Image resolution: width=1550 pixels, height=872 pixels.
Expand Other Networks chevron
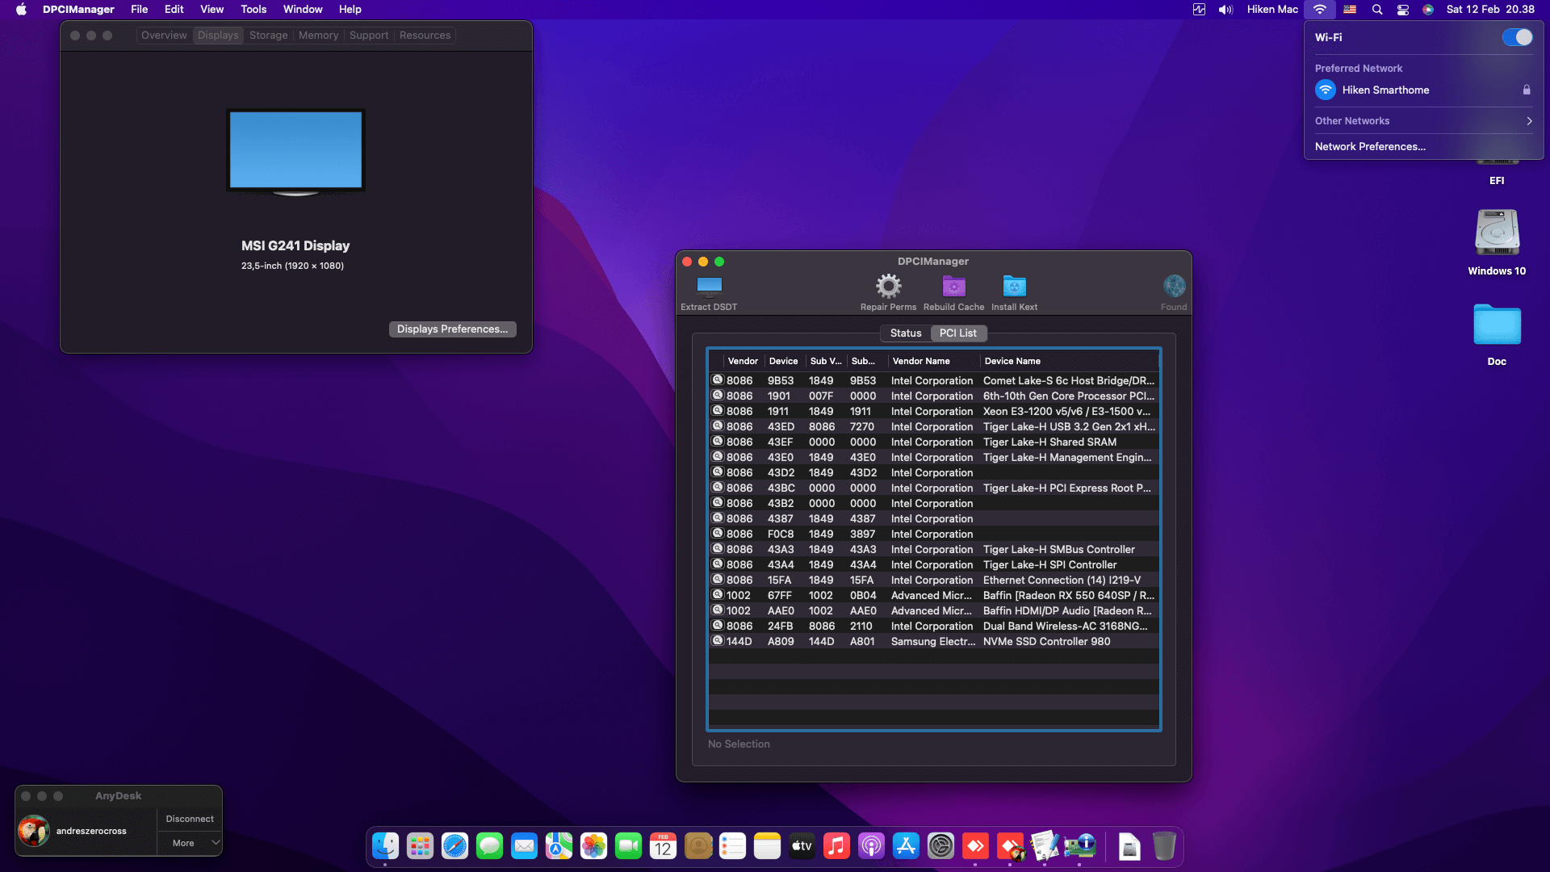tap(1529, 121)
